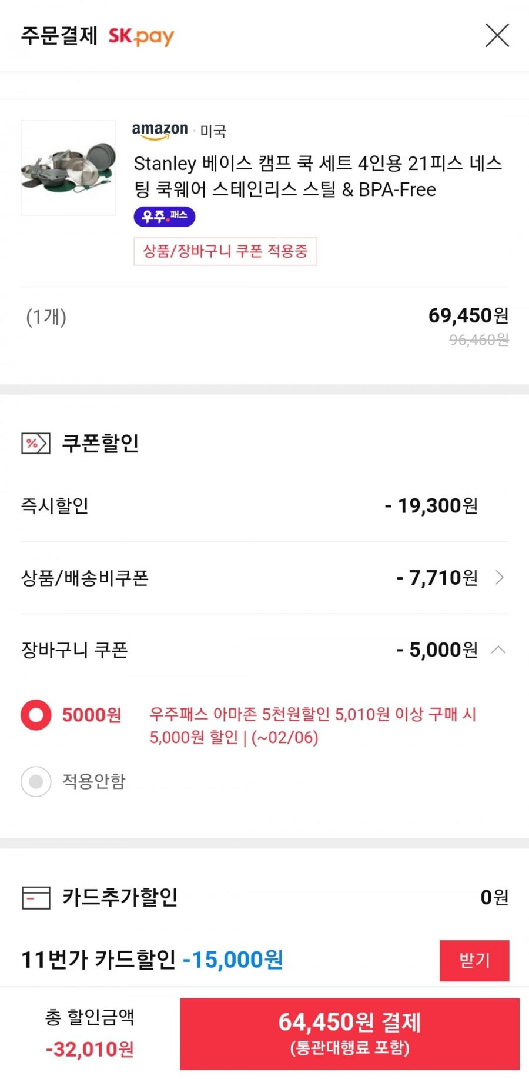Select the 5000원 coupon radio button

pos(36,715)
